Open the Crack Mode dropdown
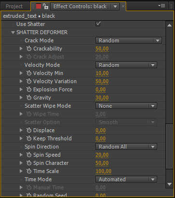This screenshot has width=175, height=198. (x=129, y=40)
